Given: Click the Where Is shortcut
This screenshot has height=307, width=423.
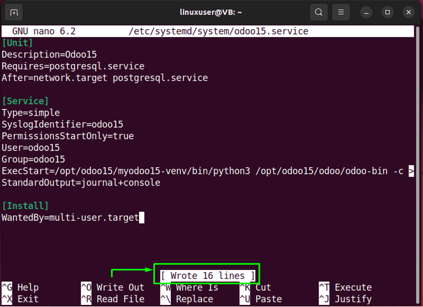Looking at the screenshot, I should (x=190, y=288).
